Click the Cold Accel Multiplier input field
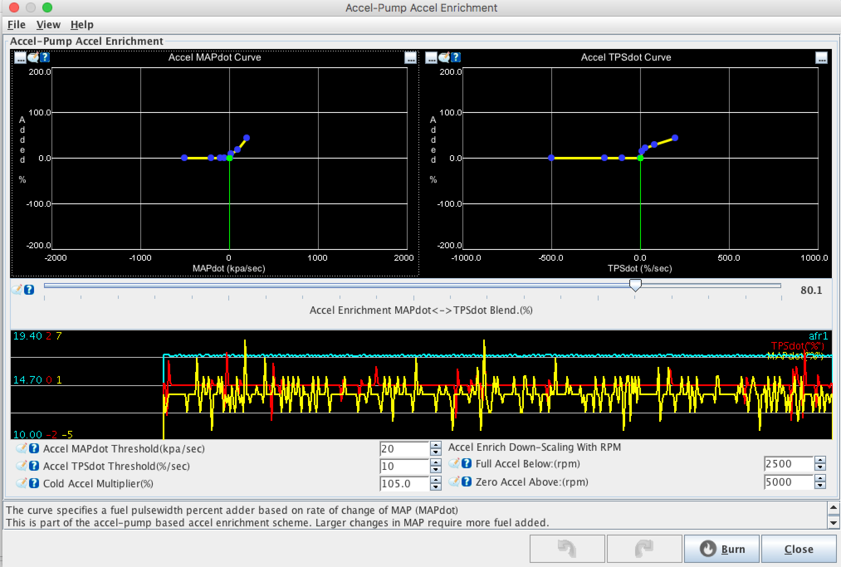The width and height of the screenshot is (841, 567). [x=403, y=484]
